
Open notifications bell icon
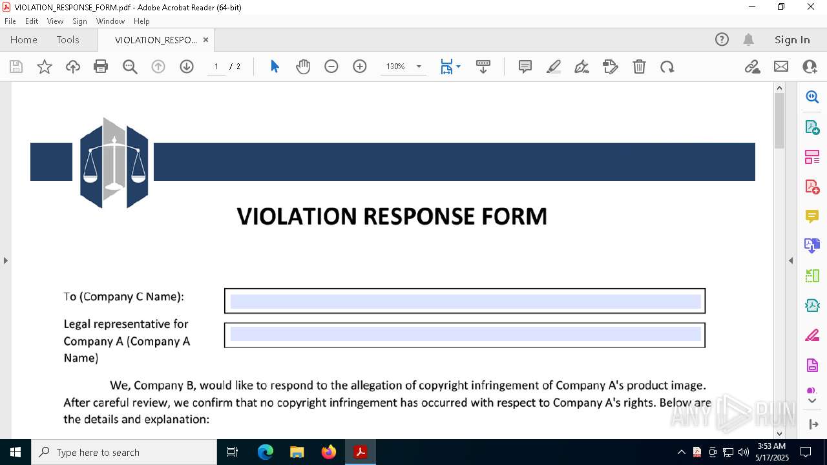coord(749,39)
